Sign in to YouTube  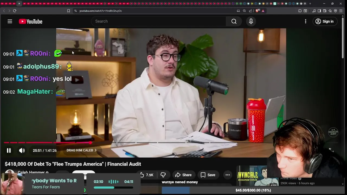pos(325,21)
